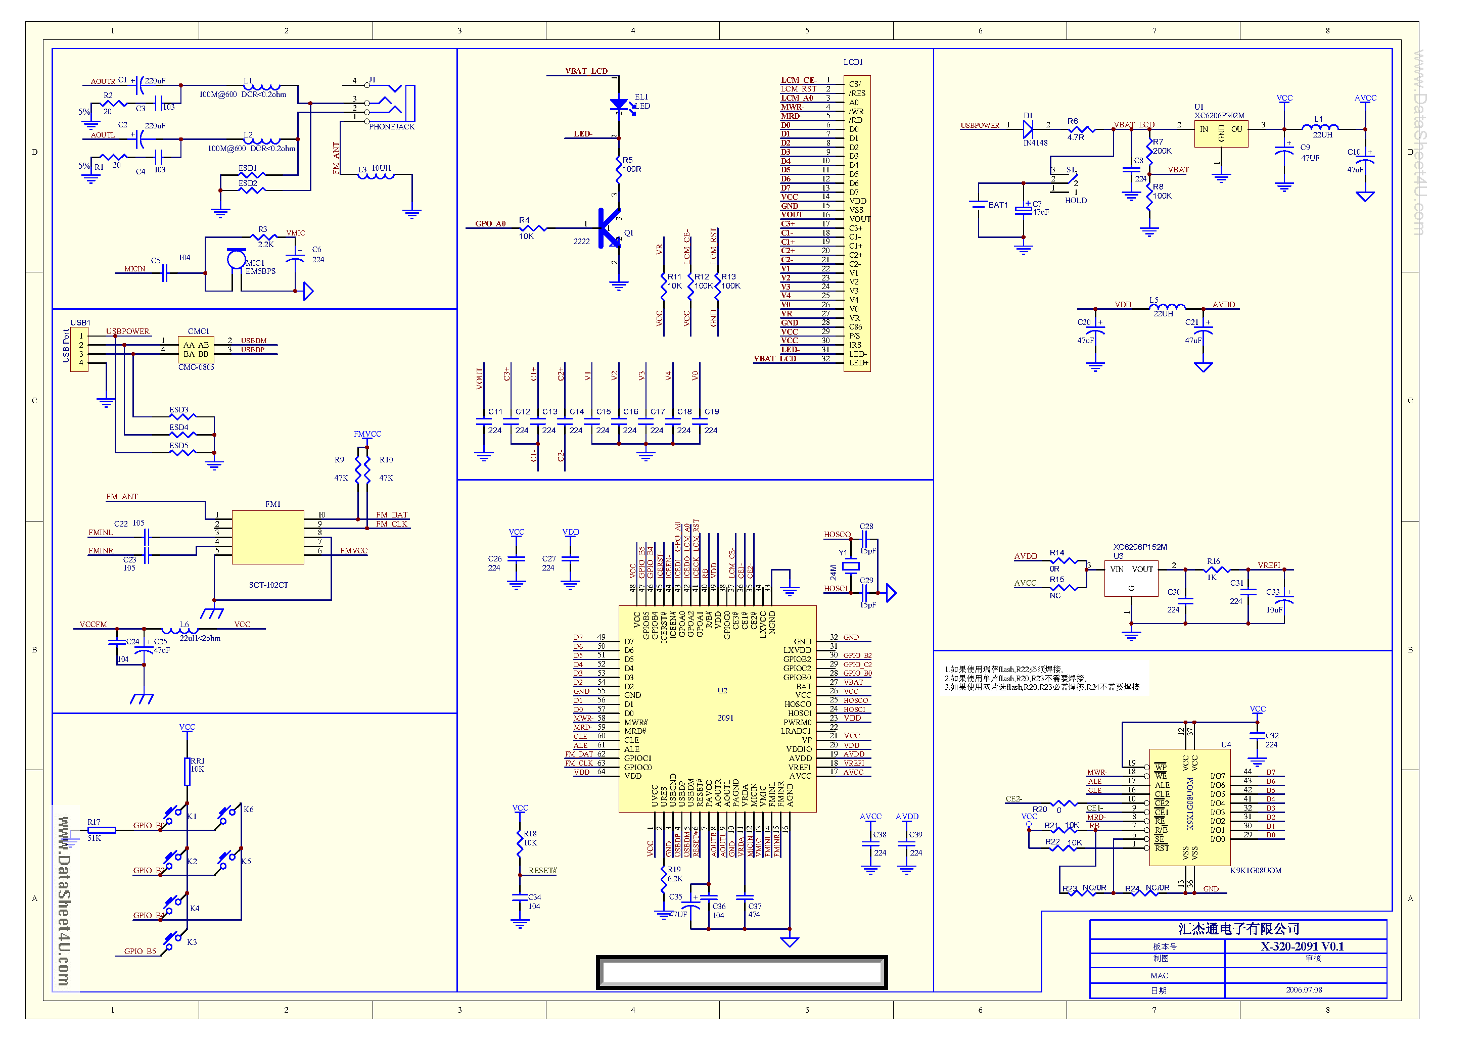The width and height of the screenshot is (1478, 1044).
Task: Click the MIC1 EM5BPS microphone symbol
Action: click(236, 259)
